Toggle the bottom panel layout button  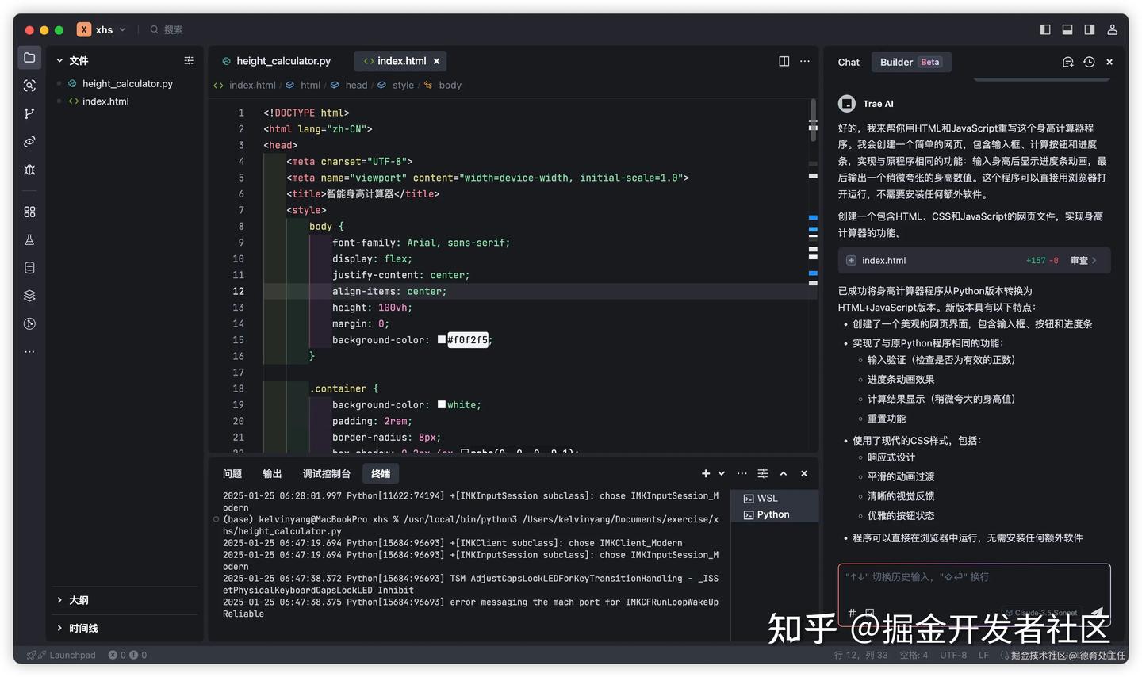(x=1067, y=29)
